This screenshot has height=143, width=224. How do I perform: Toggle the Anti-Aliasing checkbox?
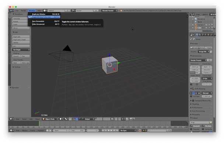pos(193,89)
